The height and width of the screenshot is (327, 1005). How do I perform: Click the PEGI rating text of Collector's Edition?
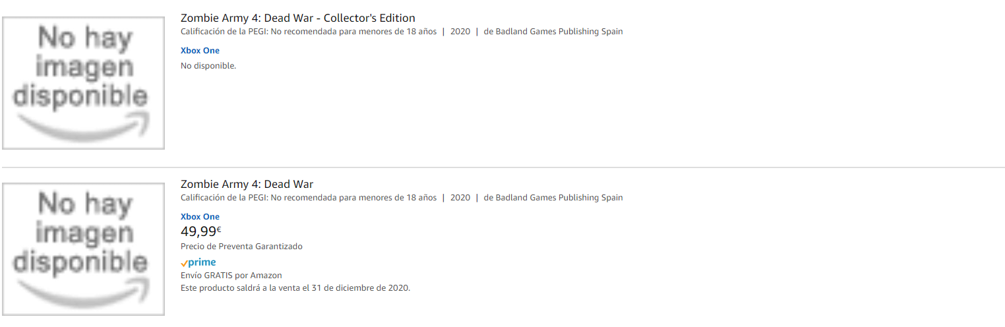[308, 32]
